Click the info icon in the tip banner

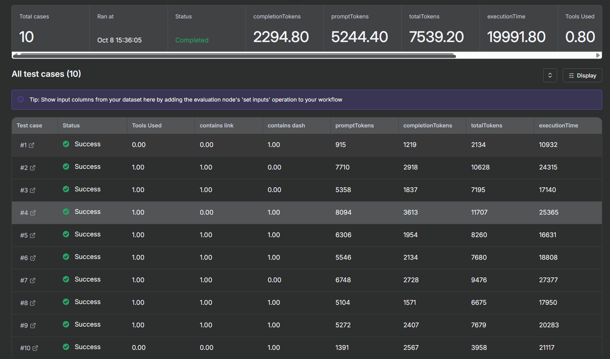[21, 100]
